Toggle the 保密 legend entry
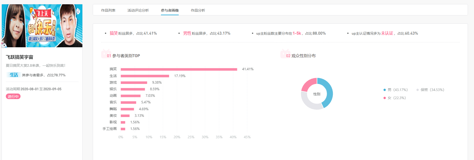The image size is (474, 160). pos(430,90)
